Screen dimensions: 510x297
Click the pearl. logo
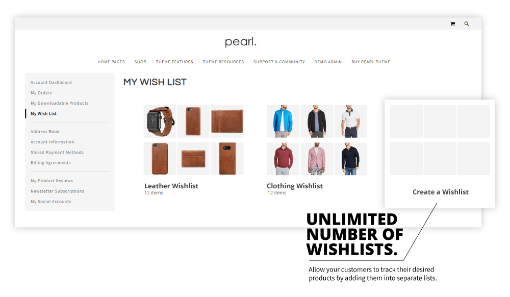[241, 42]
